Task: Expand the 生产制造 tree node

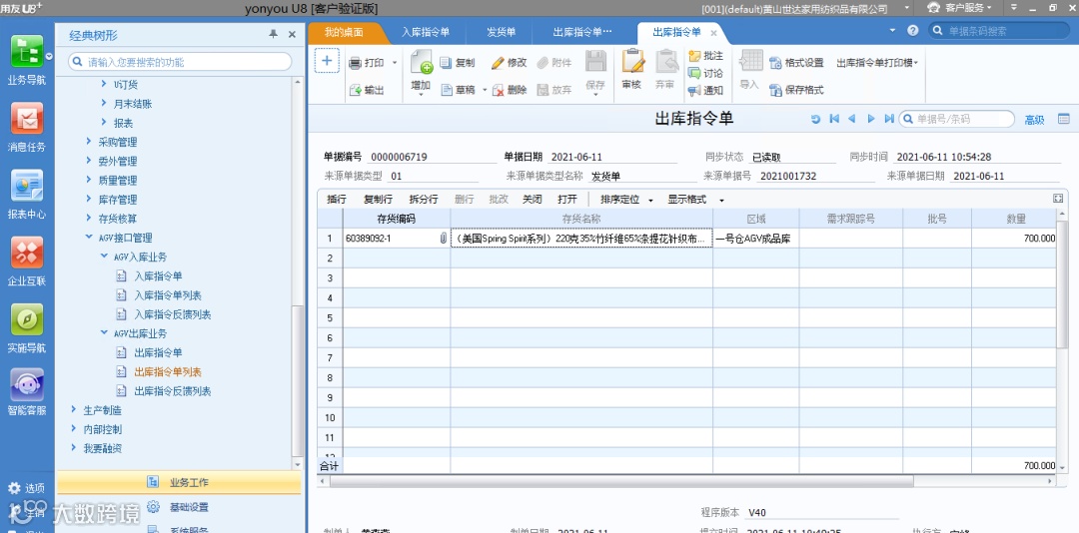Action: (74, 410)
